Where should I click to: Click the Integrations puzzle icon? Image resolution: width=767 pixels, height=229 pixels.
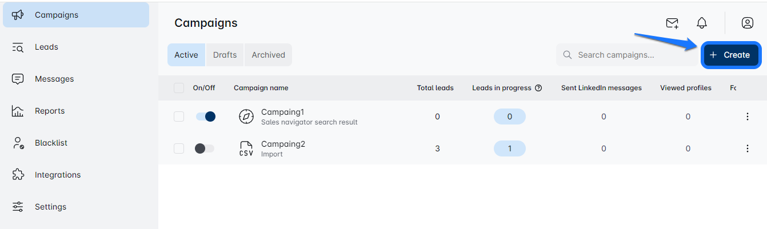click(x=18, y=175)
